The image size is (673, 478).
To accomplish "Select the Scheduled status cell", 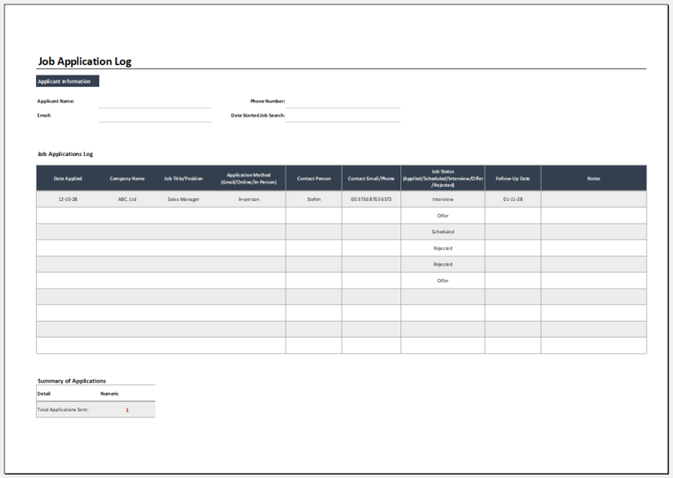I will [x=443, y=232].
